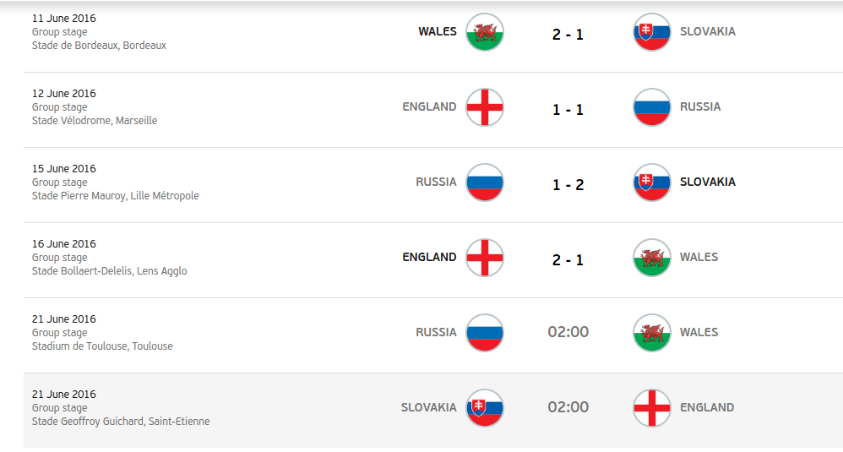Click the England flag in the England–Russia 1-1 match
Viewport: 843px width, 452px height.
point(484,107)
